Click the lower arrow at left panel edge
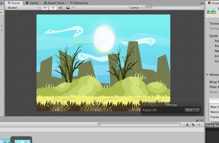 pyautogui.click(x=1, y=31)
